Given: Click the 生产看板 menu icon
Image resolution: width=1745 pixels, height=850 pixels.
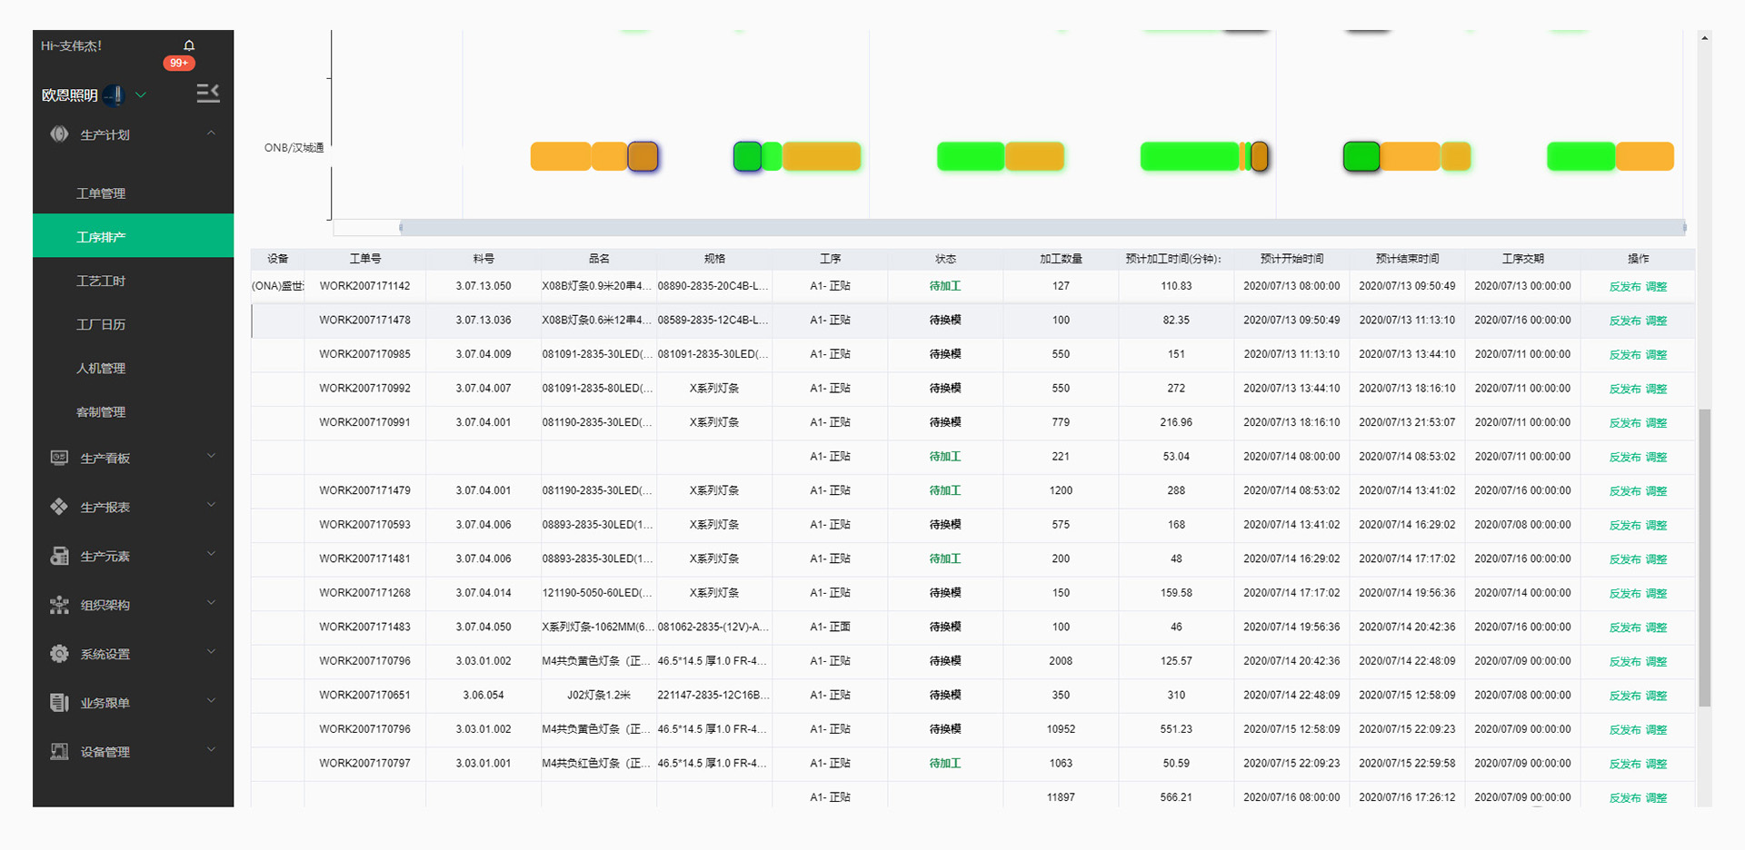Looking at the screenshot, I should click(59, 458).
